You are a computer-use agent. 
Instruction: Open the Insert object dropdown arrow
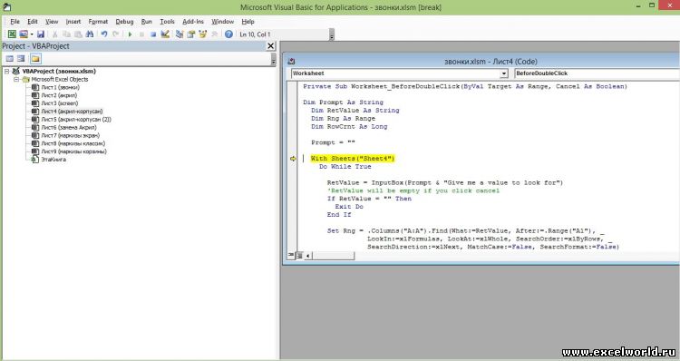32,34
